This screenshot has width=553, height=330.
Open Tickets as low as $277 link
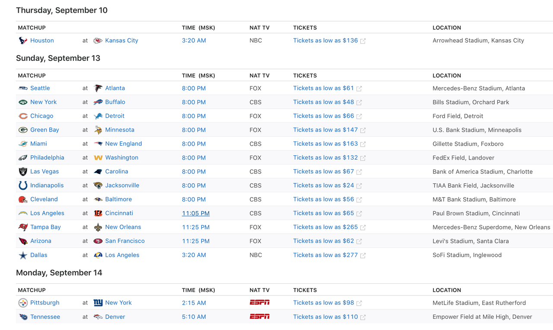[x=326, y=255]
